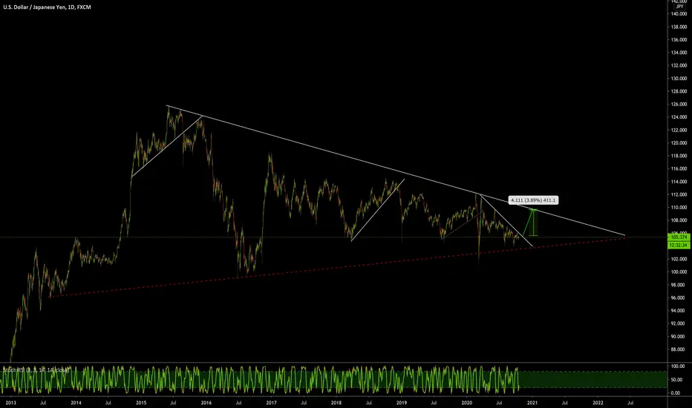Click the 100.00 Stoch RSI scale label

(678, 366)
